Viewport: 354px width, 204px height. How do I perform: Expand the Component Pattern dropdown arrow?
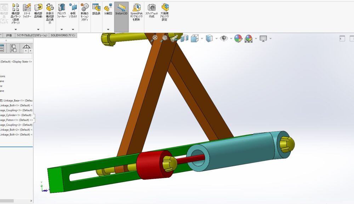pyautogui.click(x=16, y=29)
